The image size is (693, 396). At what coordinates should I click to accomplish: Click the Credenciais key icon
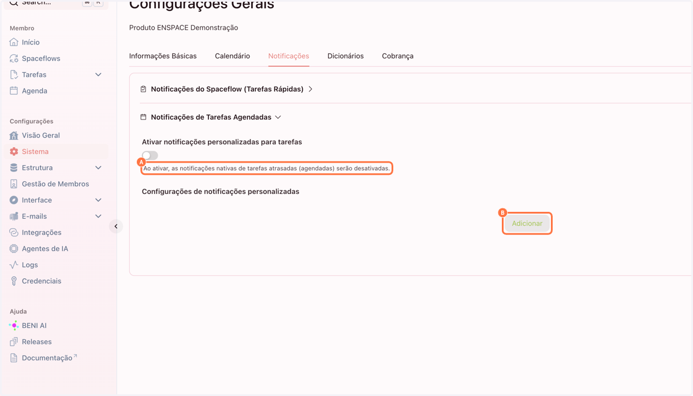pos(14,281)
